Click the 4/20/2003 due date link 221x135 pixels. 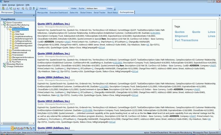[x=155, y=33]
